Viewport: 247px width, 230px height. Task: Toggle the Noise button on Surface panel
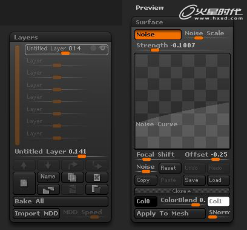pyautogui.click(x=158, y=35)
